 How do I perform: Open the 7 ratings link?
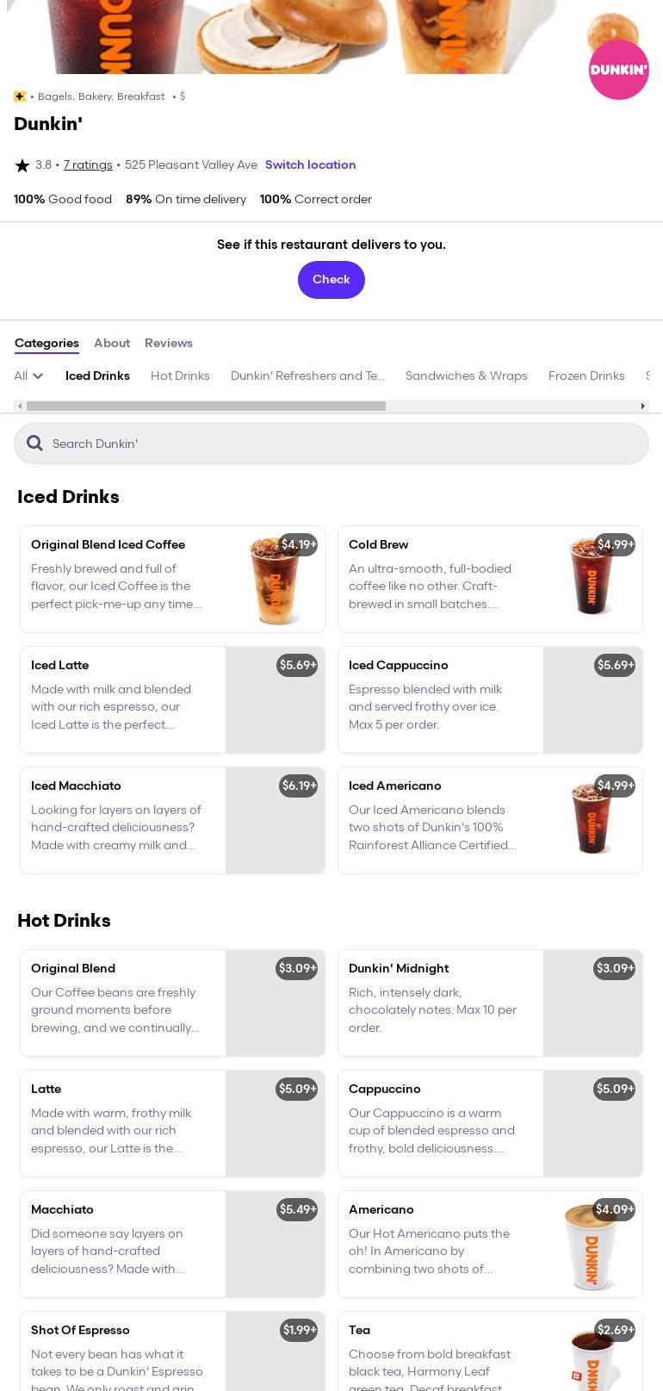coord(88,165)
